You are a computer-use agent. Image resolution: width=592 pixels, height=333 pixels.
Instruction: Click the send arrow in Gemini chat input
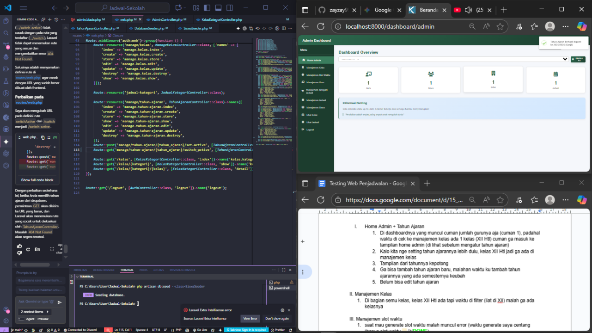(60, 302)
